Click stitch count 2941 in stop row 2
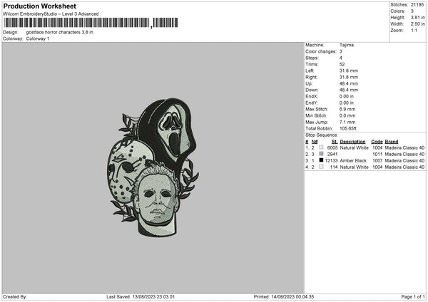 [x=332, y=155]
